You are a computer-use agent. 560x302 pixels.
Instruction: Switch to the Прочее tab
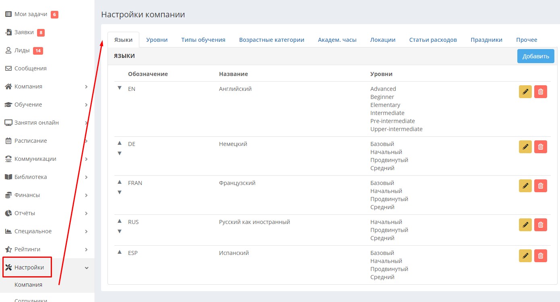[527, 40]
